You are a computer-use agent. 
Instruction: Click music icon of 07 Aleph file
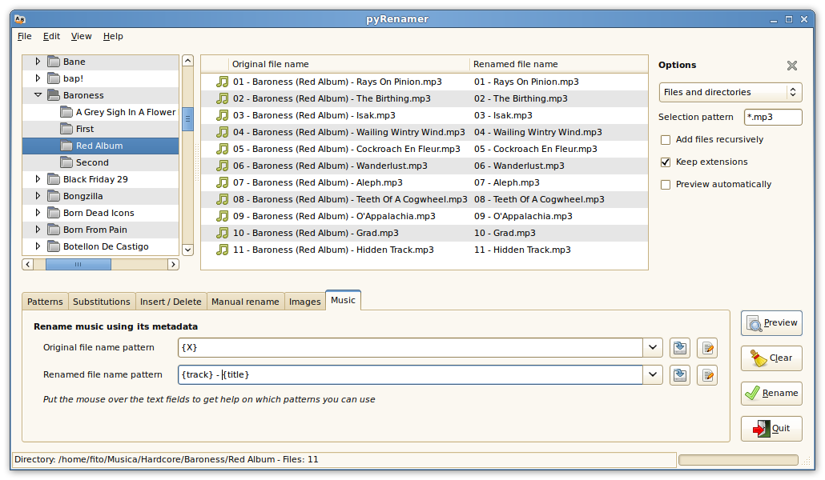(x=223, y=182)
